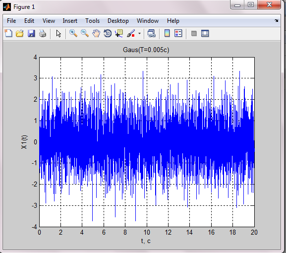286x253 pixels.
Task: Click the dock figure arrow in menu bar
Action: point(276,21)
